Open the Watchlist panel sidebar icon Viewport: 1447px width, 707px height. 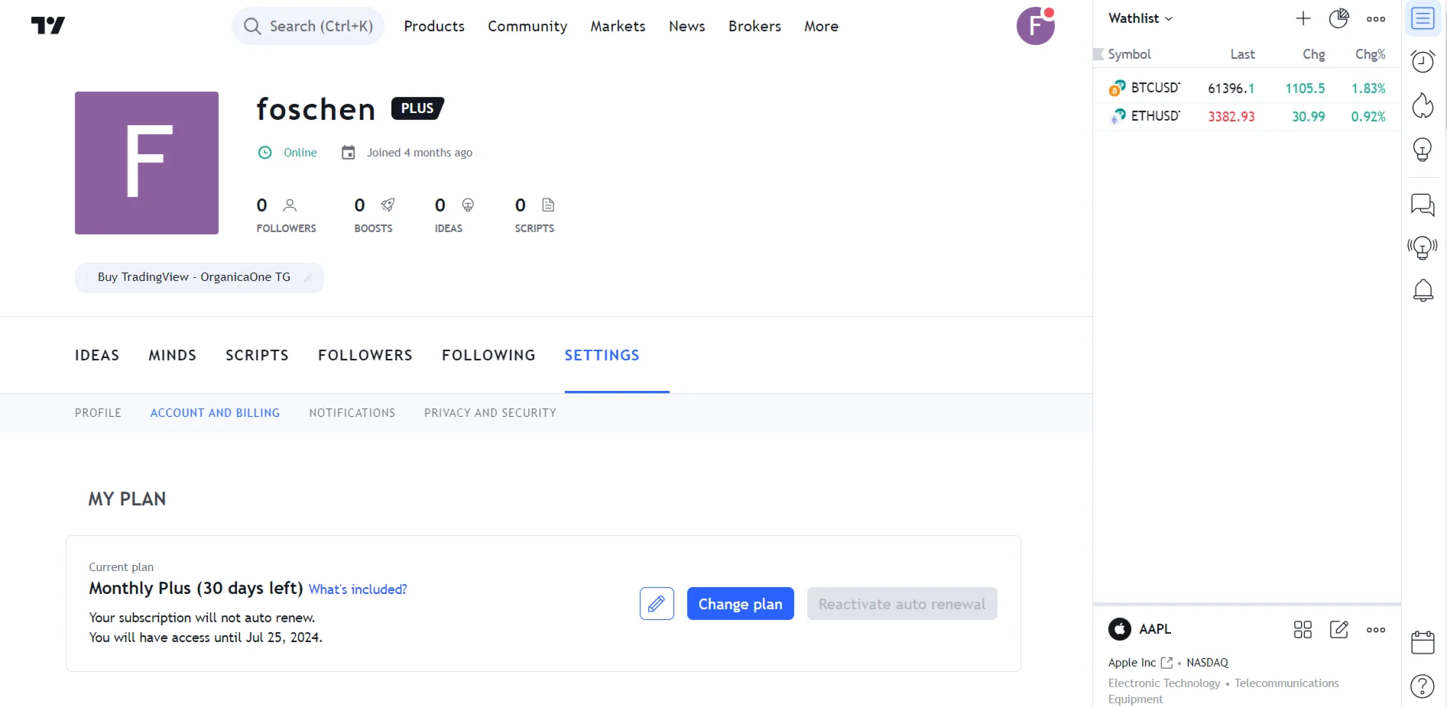1423,18
